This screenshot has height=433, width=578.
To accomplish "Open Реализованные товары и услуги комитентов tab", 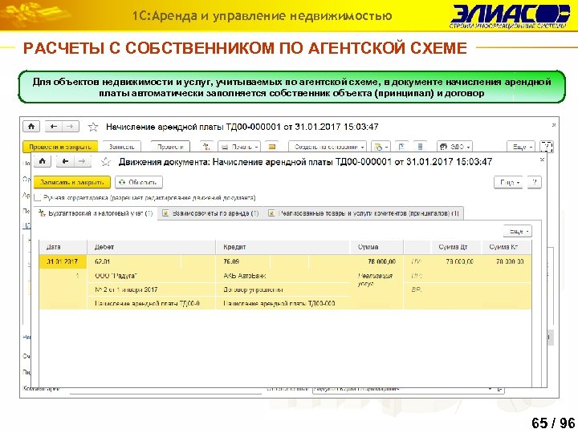I will point(364,213).
